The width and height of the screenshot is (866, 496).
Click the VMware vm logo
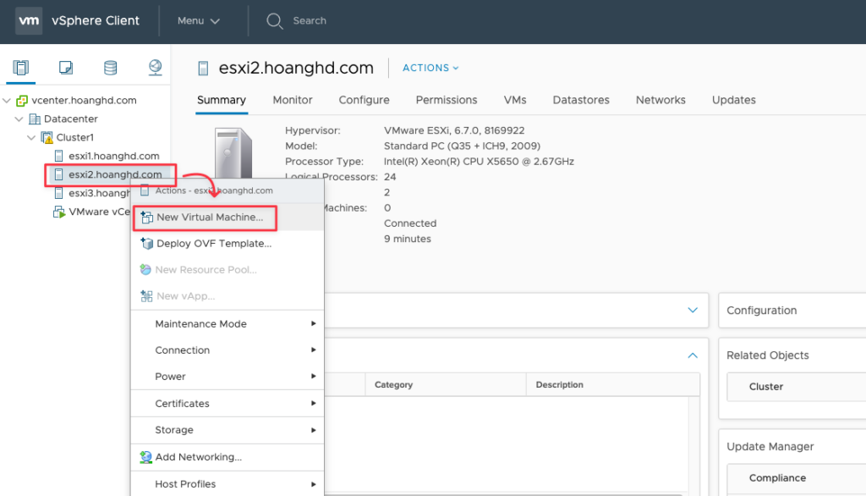[29, 21]
